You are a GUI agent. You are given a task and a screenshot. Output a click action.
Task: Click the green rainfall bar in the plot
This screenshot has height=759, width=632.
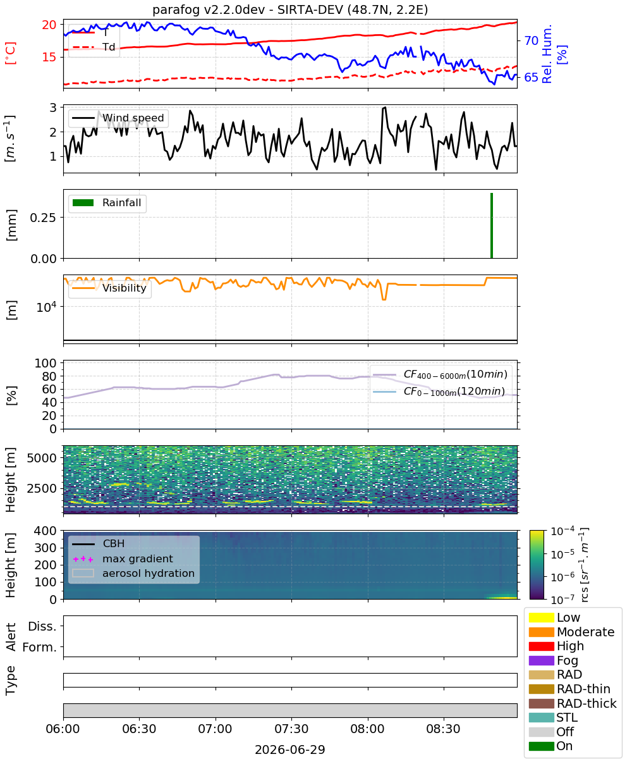pyautogui.click(x=492, y=226)
